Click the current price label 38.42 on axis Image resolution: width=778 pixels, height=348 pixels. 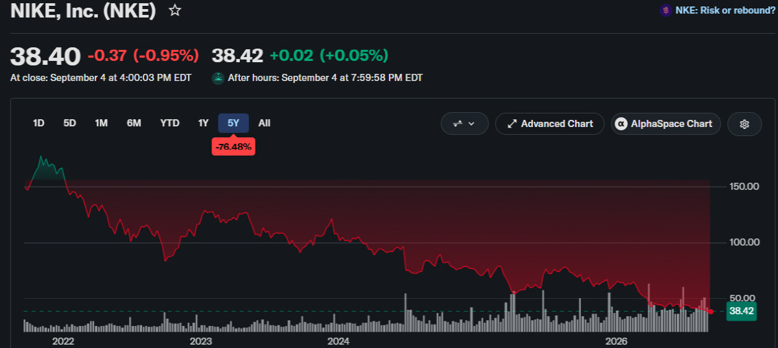tap(741, 311)
